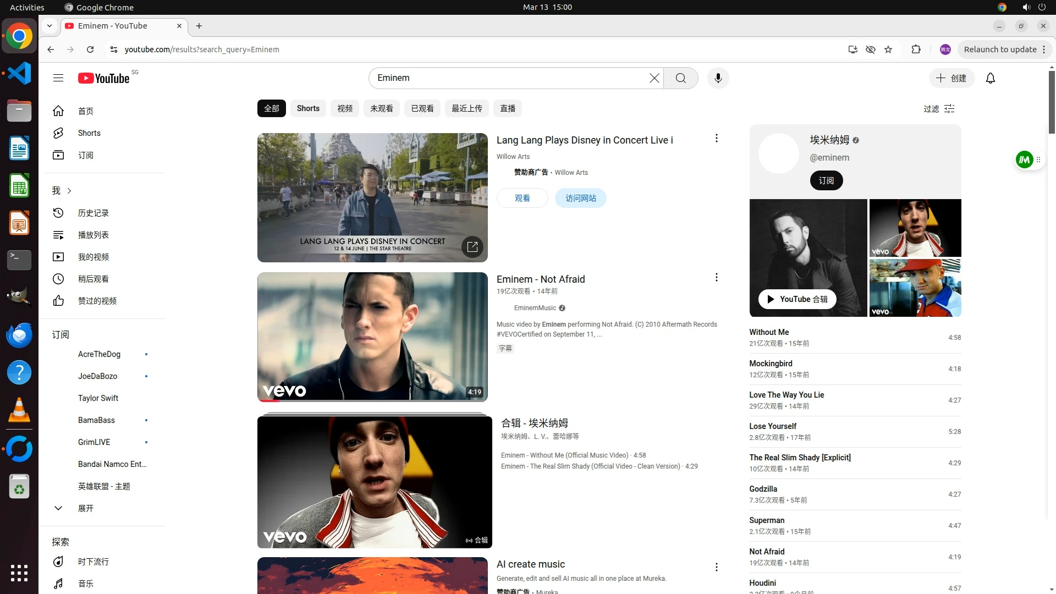Image resolution: width=1056 pixels, height=594 pixels.
Task: Open the 过滤 filters panel
Action: tap(939, 109)
